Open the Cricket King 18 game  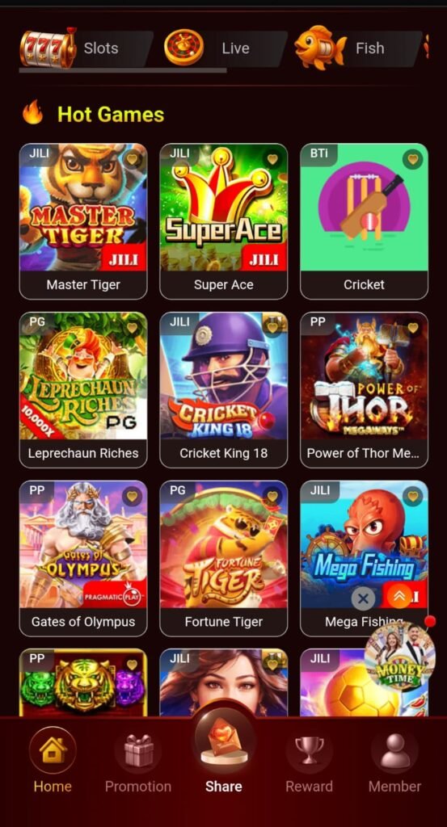pos(224,390)
